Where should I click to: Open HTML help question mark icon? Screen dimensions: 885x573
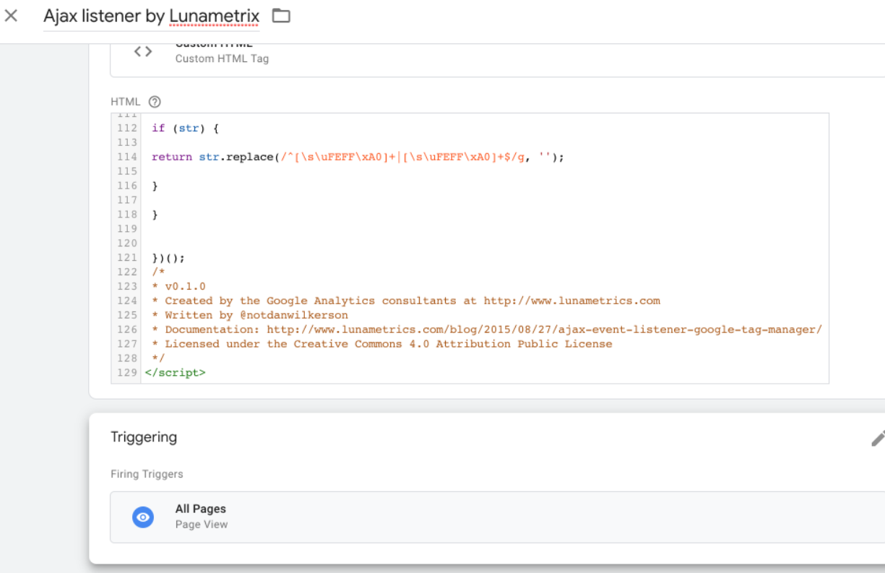pos(154,102)
